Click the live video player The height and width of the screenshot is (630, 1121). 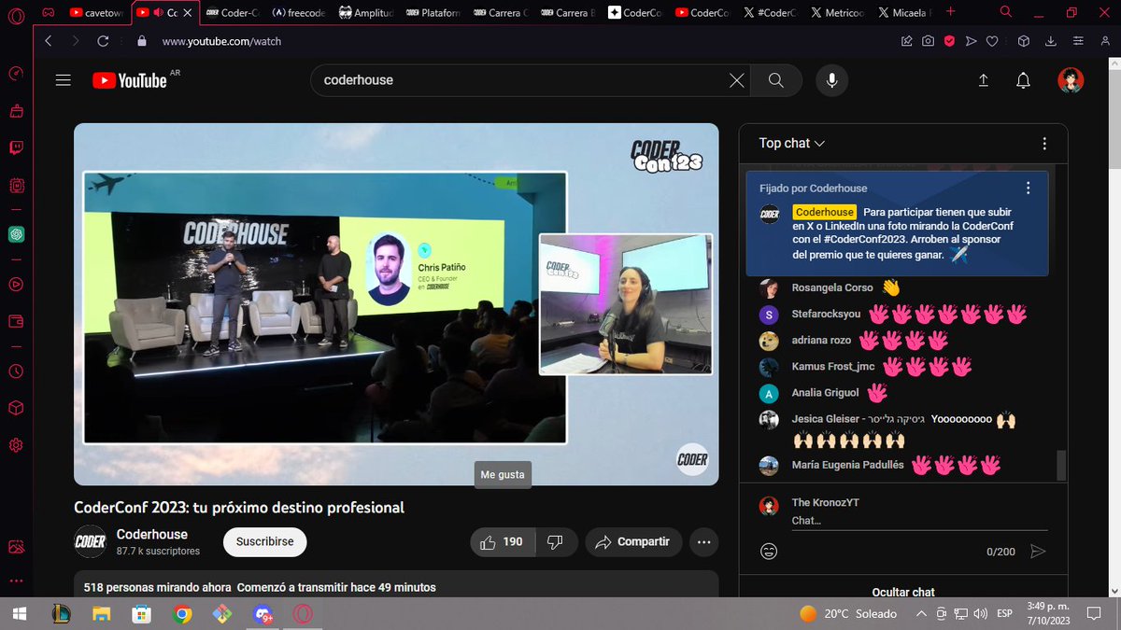[x=396, y=304]
